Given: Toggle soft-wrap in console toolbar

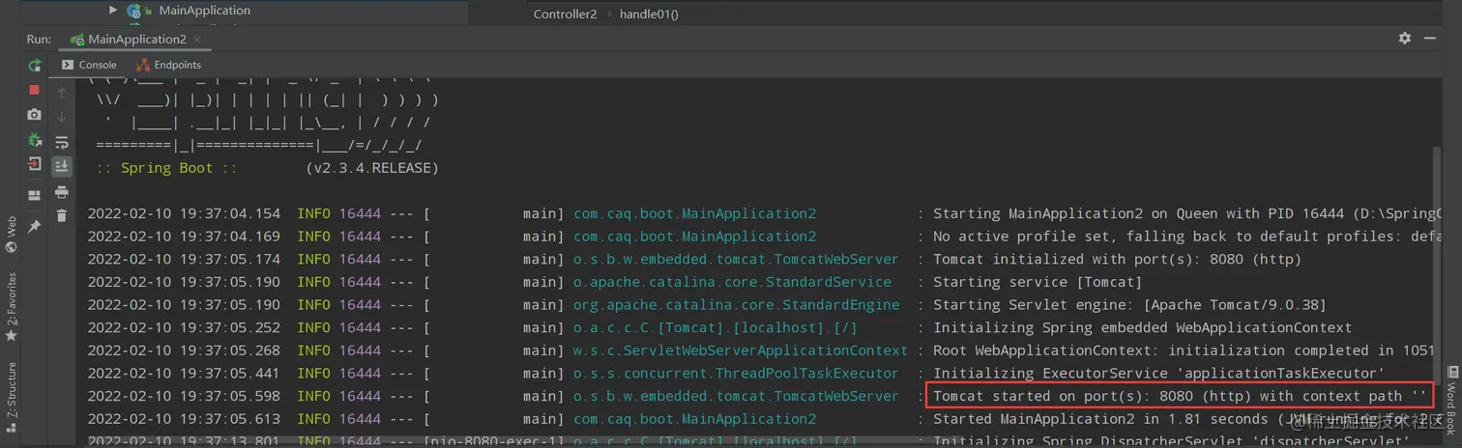Looking at the screenshot, I should click(x=62, y=142).
